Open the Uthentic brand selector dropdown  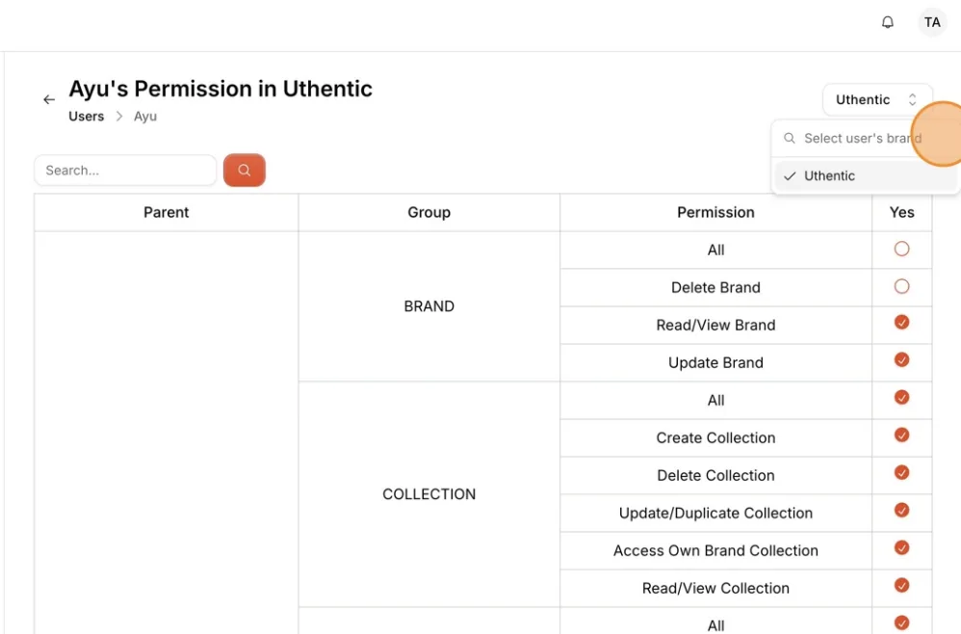point(877,99)
